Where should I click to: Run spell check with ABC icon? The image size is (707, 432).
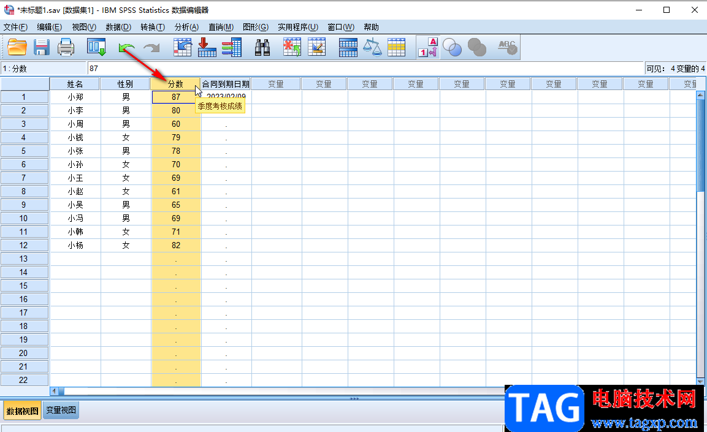[507, 47]
